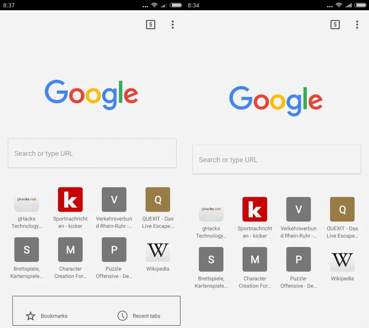
Task: Open Brettspiele S tile in right screenshot
Action: click(x=211, y=259)
